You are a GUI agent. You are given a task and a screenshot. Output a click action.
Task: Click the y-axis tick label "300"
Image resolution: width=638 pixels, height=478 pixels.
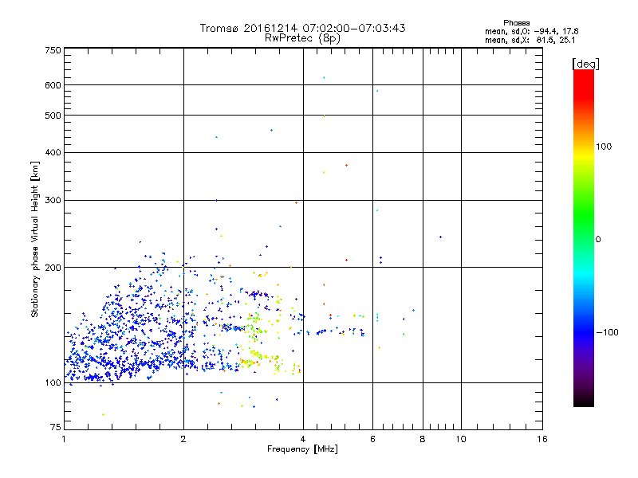pos(53,201)
